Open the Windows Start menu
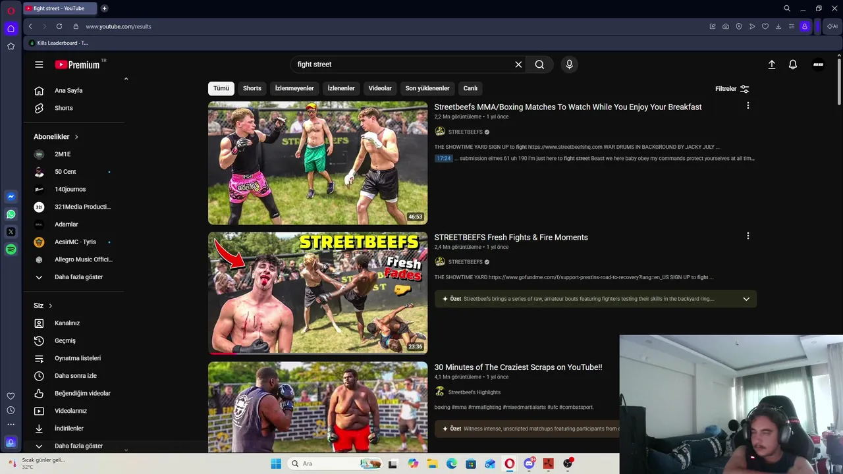843x474 pixels. coord(276,463)
